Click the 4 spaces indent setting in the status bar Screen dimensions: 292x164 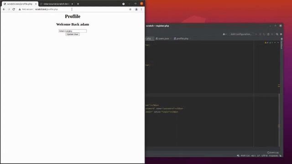click(273, 156)
